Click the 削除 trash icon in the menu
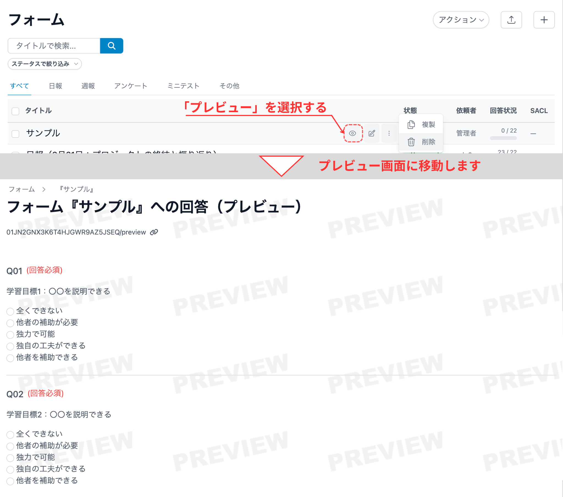Viewport: 563px width, 497px height. [411, 142]
